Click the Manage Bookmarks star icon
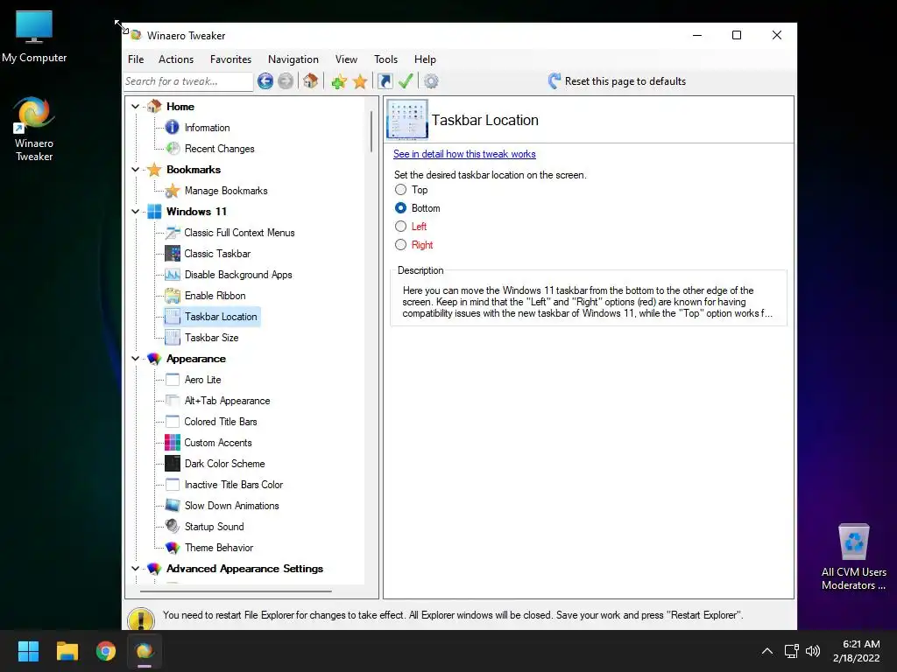This screenshot has height=672, width=897. coord(173,191)
